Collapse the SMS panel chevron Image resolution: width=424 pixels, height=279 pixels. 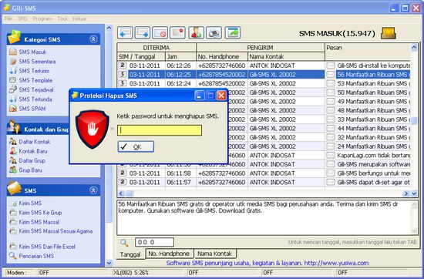coord(93,190)
